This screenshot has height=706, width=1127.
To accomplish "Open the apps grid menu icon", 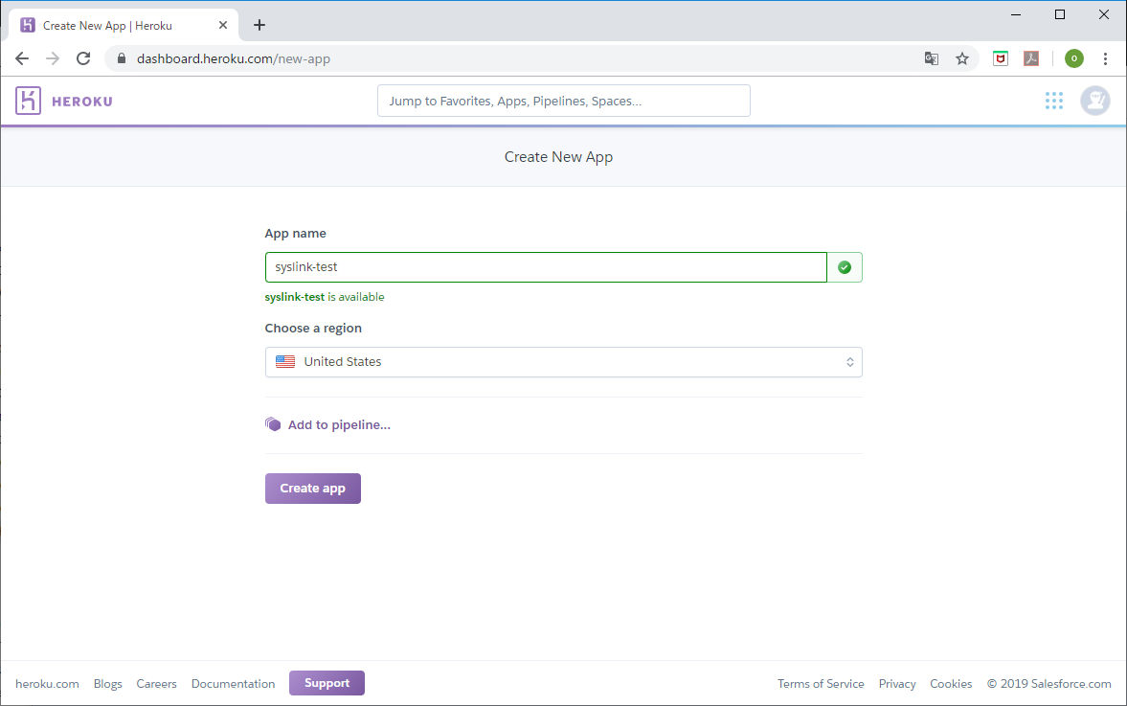I will coord(1053,101).
